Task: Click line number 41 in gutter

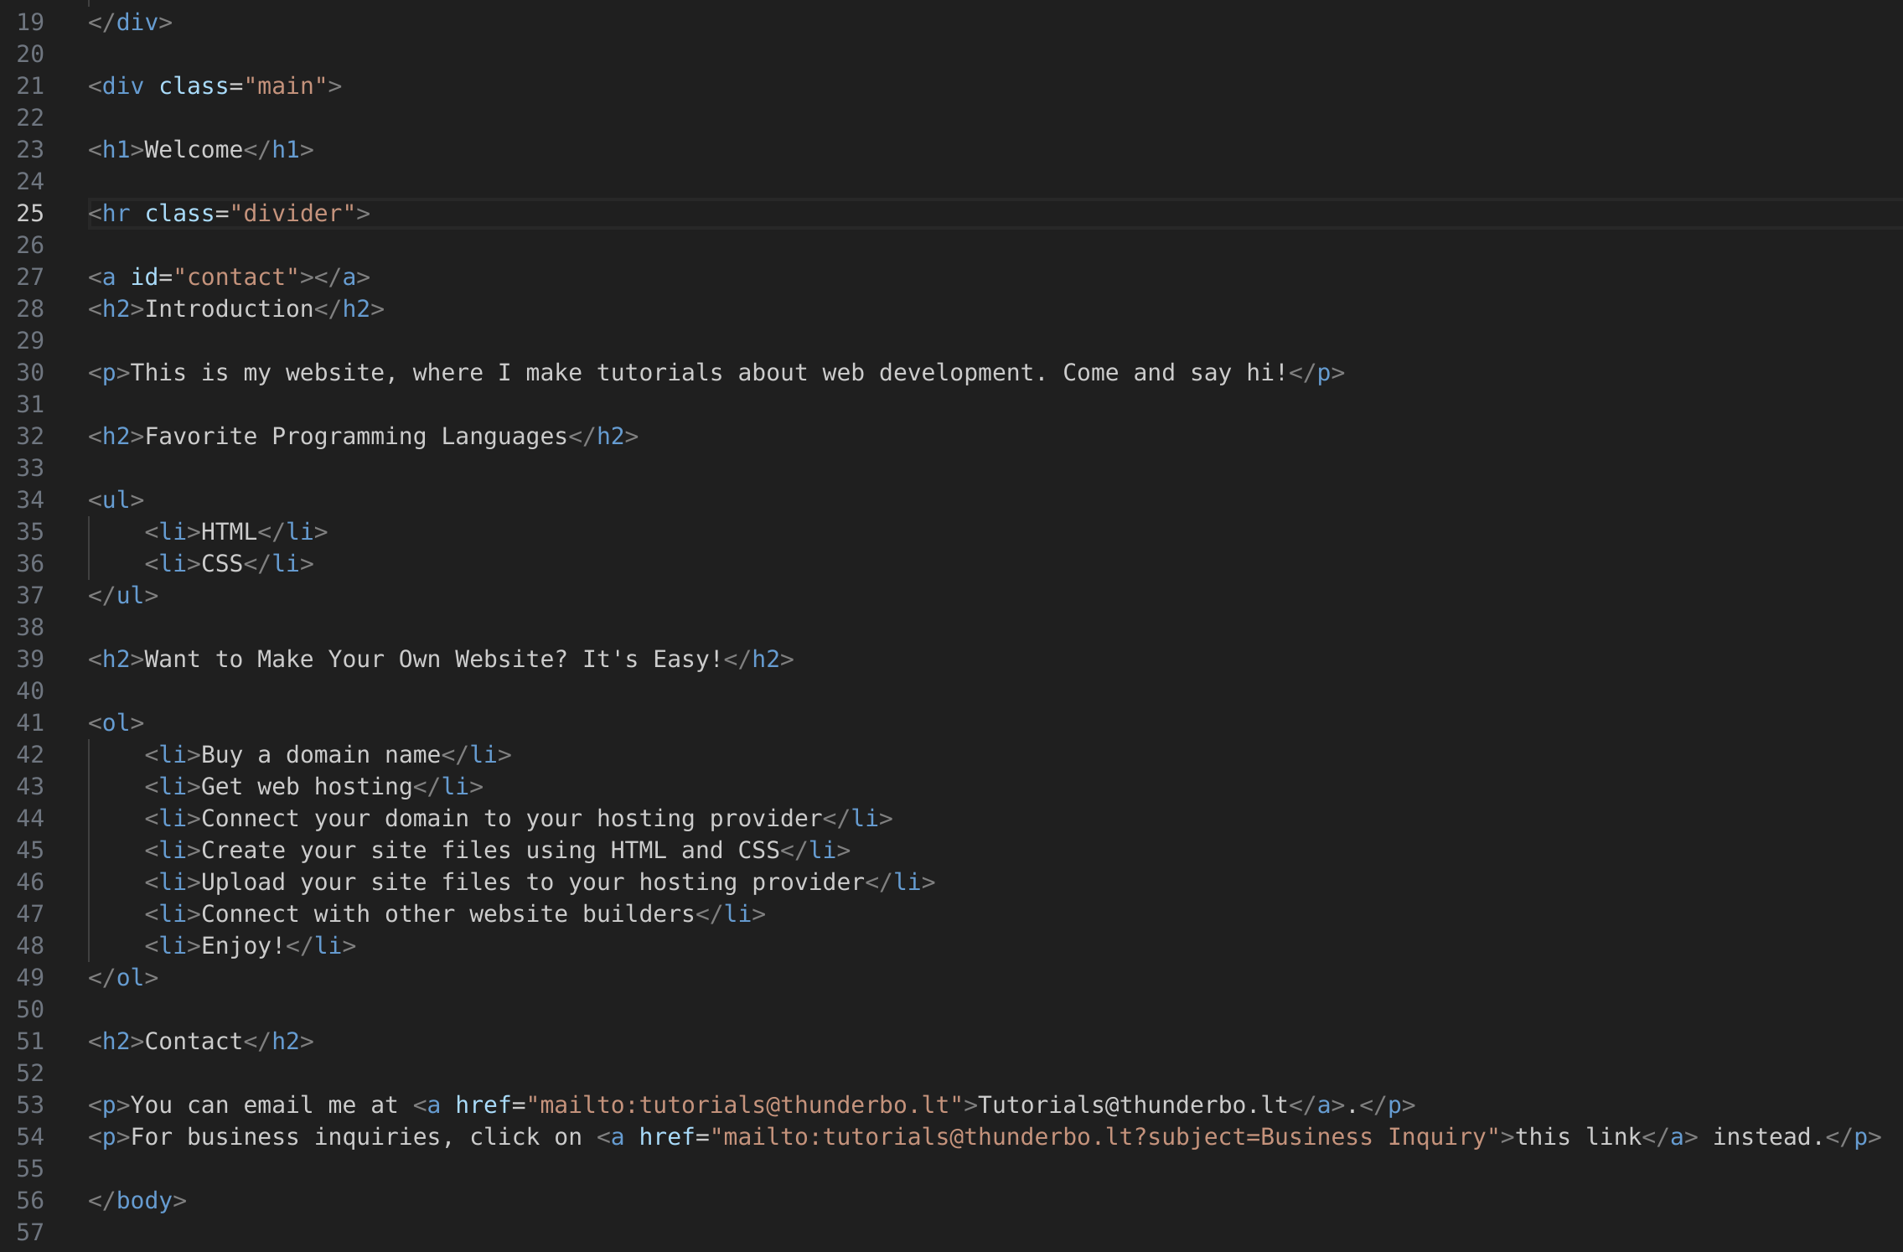Action: tap(30, 722)
